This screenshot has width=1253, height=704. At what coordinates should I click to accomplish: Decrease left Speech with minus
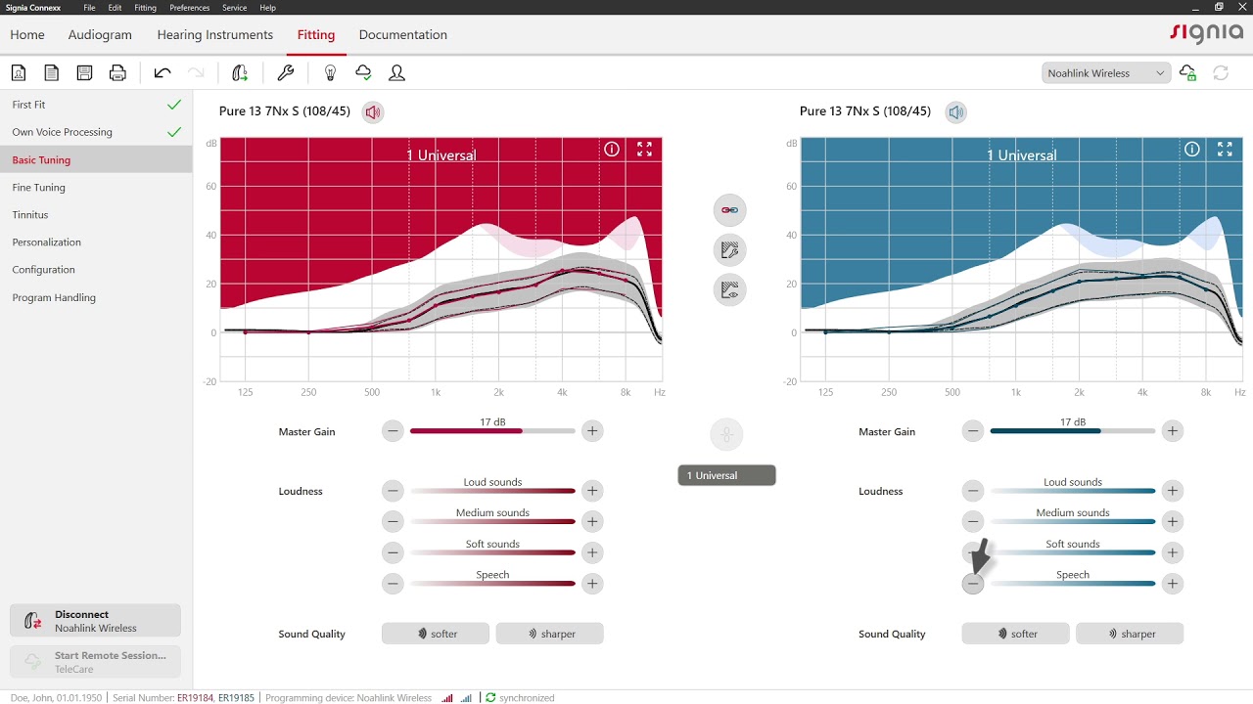click(393, 584)
